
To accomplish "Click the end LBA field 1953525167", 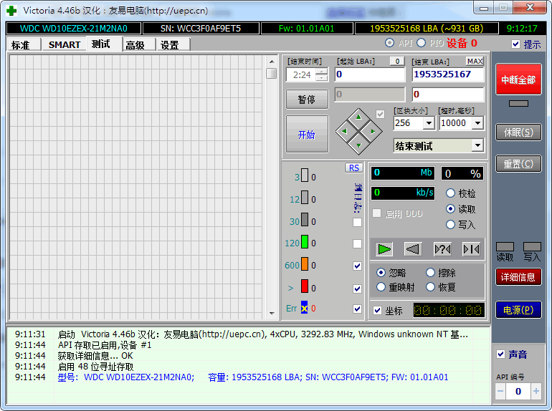I will pos(448,74).
